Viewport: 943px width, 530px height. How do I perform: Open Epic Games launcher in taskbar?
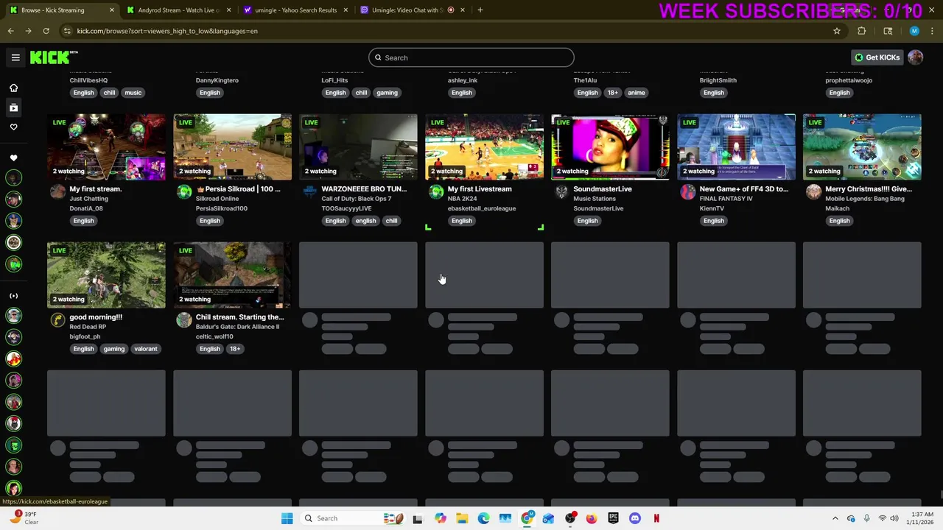click(613, 518)
